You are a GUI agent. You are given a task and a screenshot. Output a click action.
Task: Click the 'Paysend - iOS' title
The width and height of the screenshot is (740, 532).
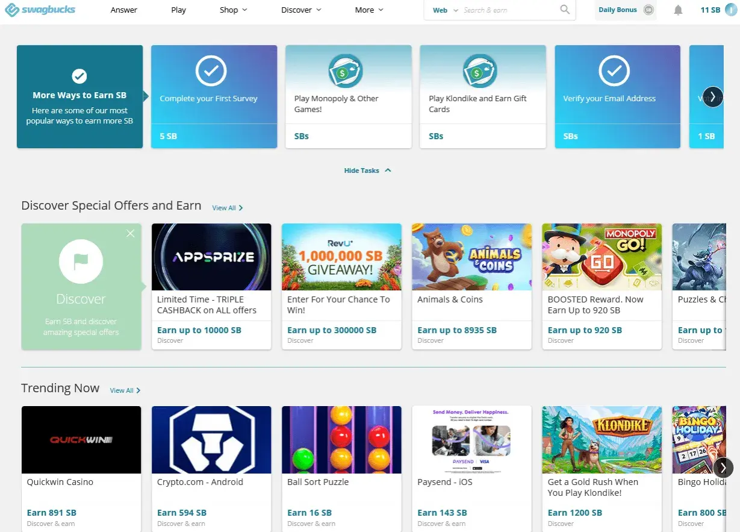coord(445,482)
